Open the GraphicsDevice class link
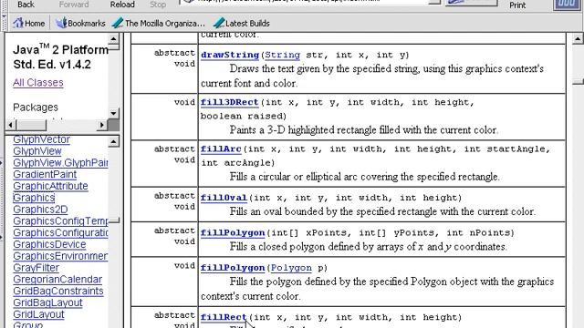The height and width of the screenshot is (328, 584). tap(49, 244)
